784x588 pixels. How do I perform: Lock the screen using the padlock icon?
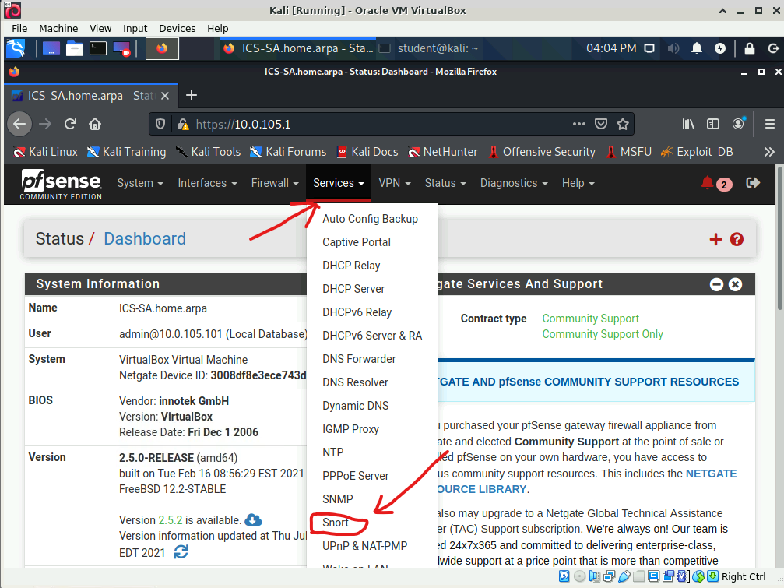(x=750, y=48)
